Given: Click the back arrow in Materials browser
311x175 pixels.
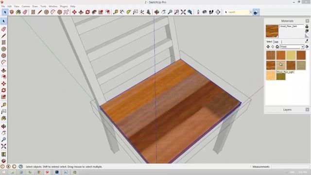Looking at the screenshot, I should tap(268, 47).
